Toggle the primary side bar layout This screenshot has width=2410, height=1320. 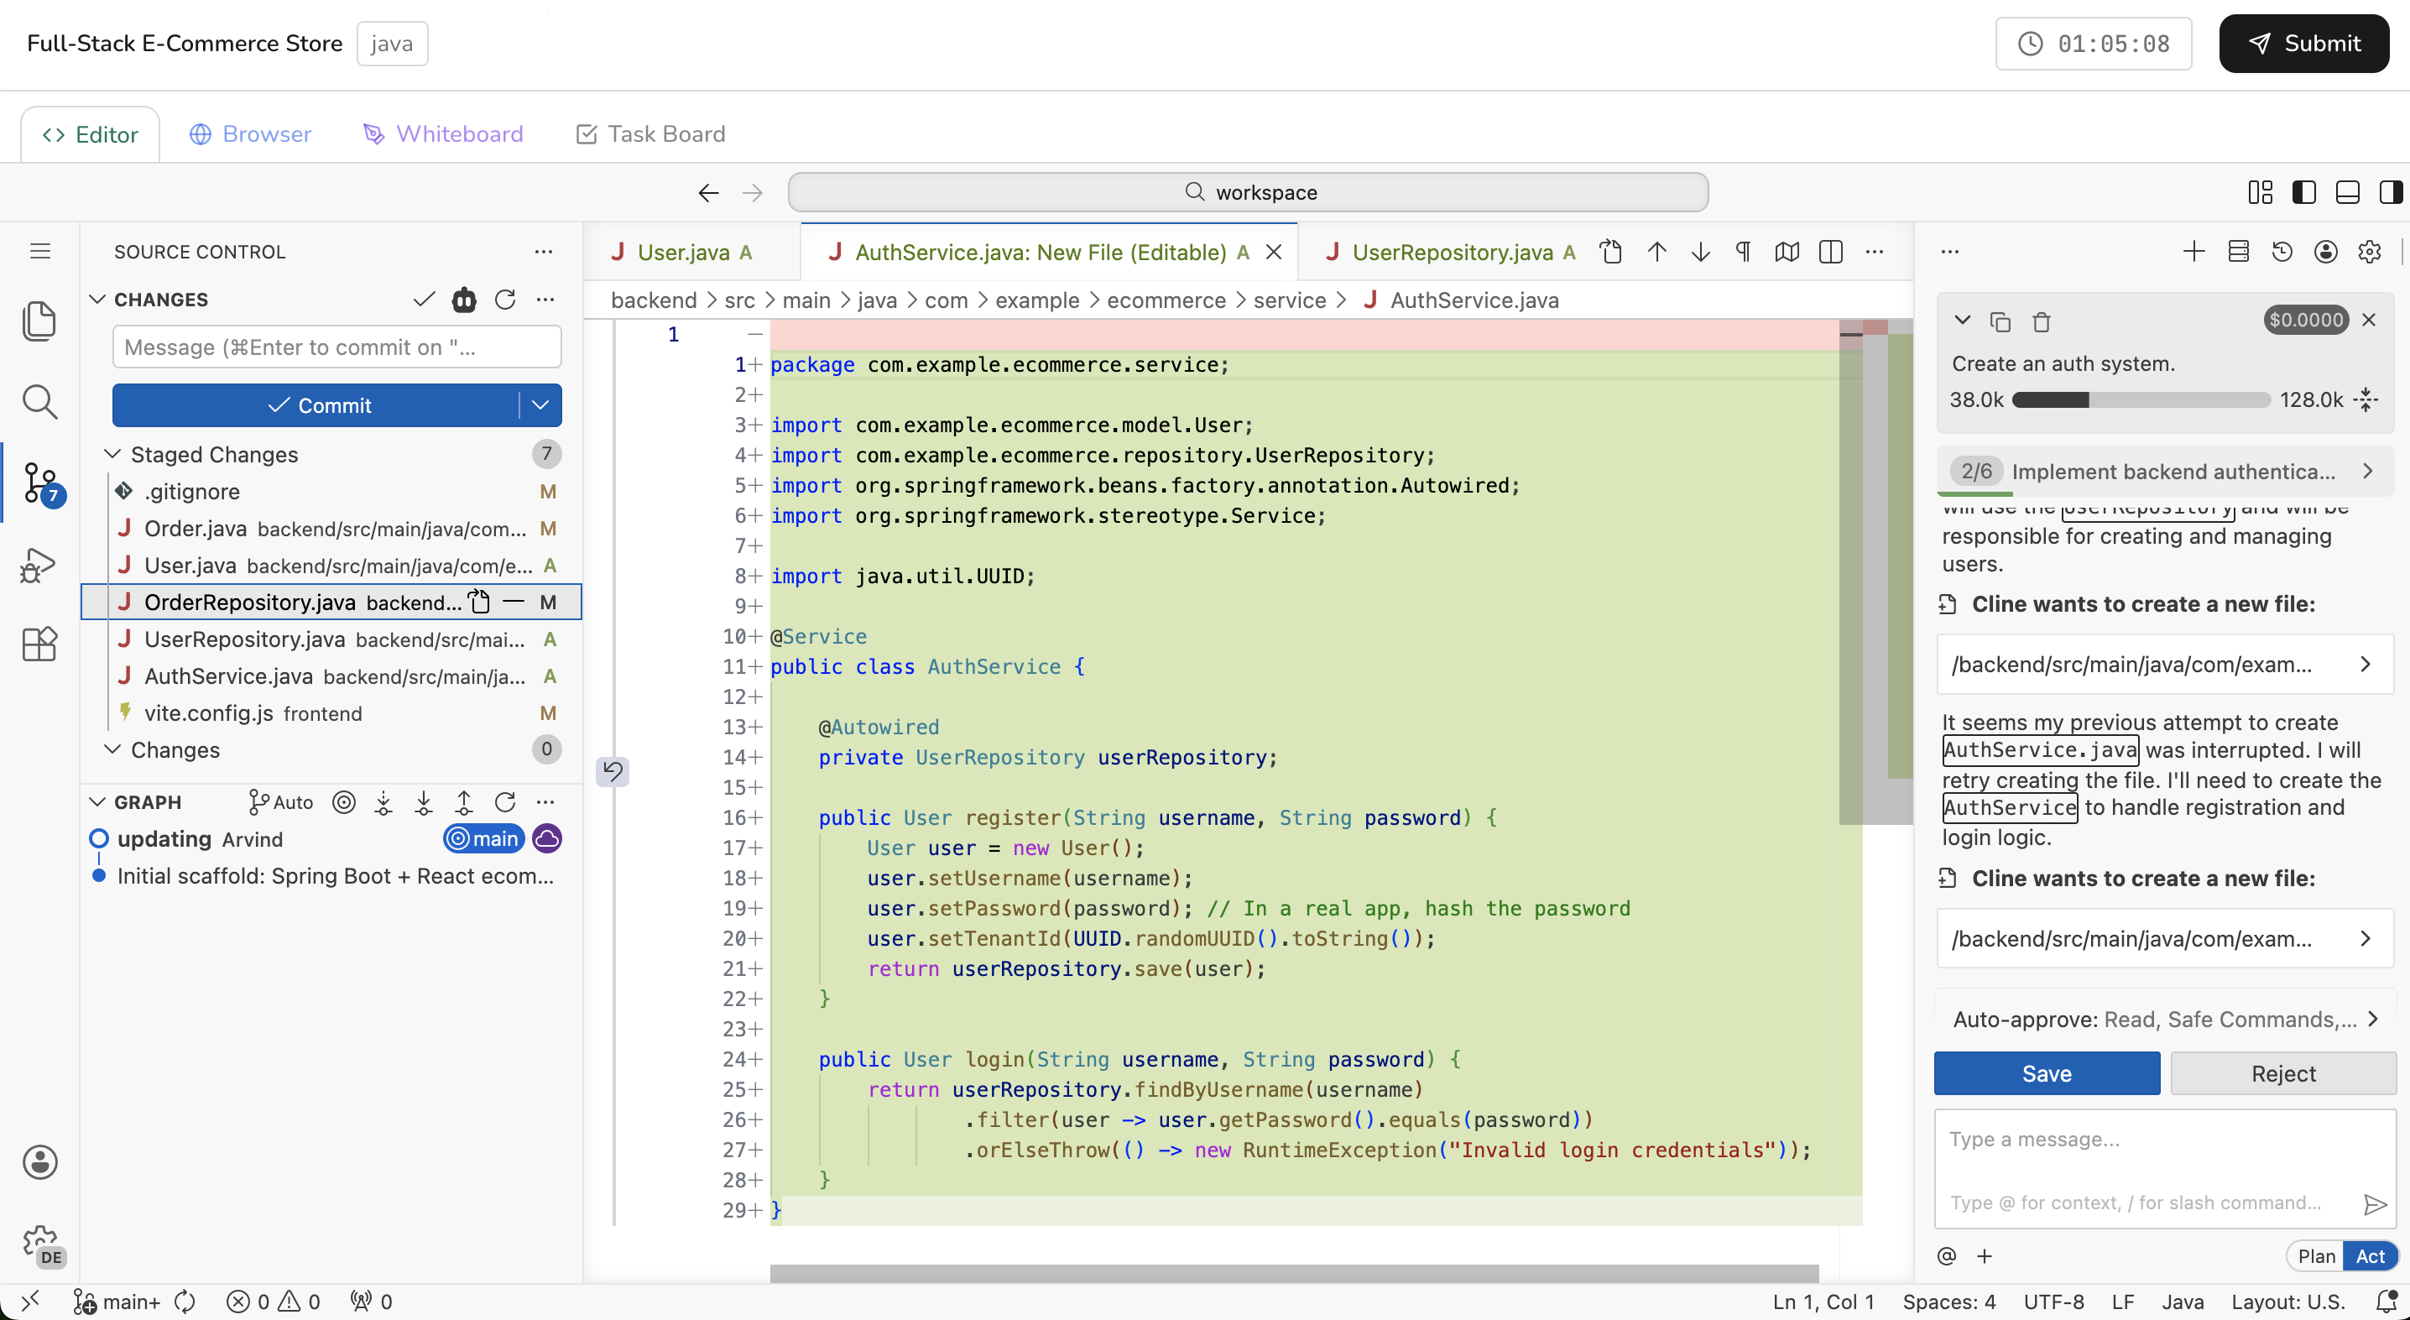click(x=2304, y=193)
